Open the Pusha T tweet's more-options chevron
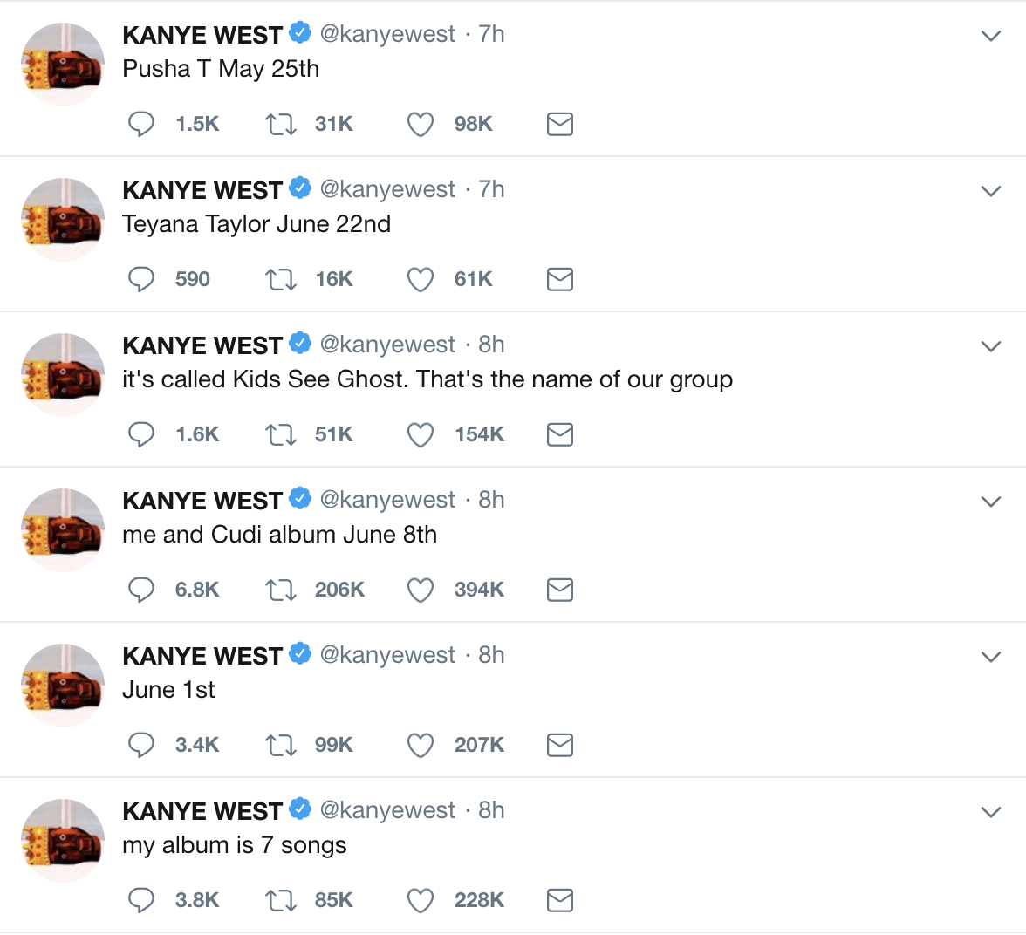 pos(991,36)
